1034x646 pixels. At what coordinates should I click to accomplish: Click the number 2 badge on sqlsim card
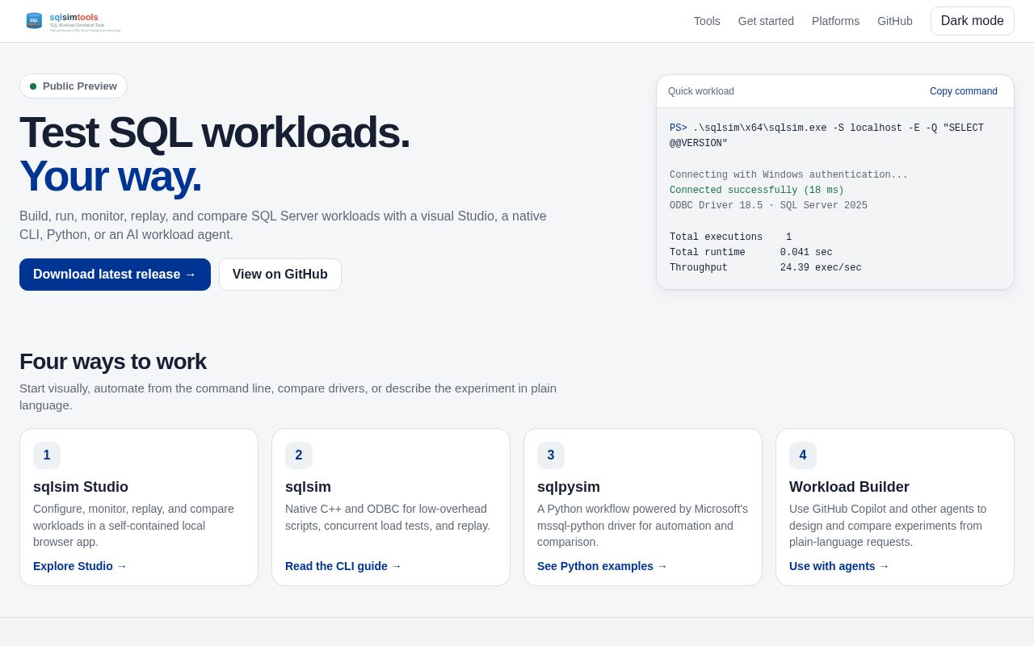pos(299,455)
